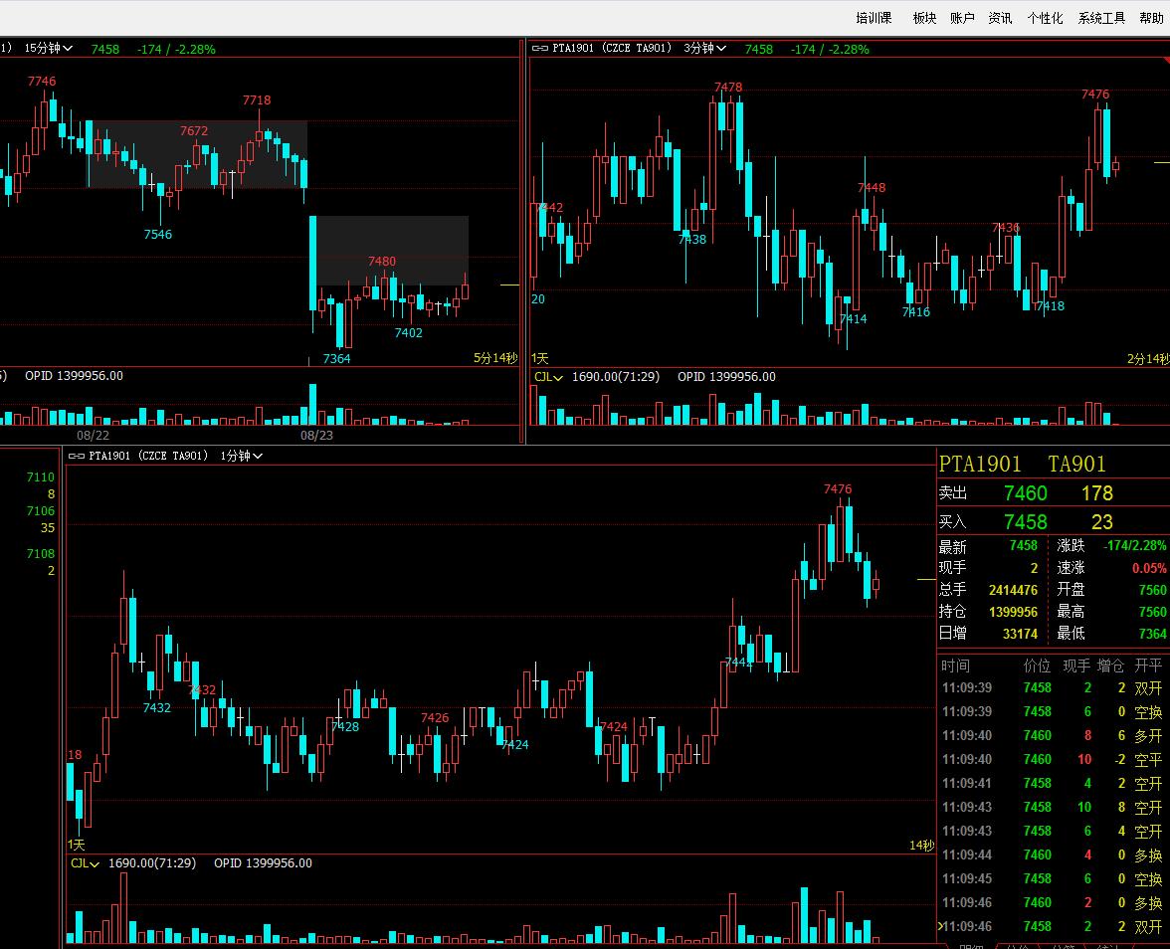Click link icon of the 1分钟 chart
This screenshot has width=1170, height=949.
(x=76, y=456)
